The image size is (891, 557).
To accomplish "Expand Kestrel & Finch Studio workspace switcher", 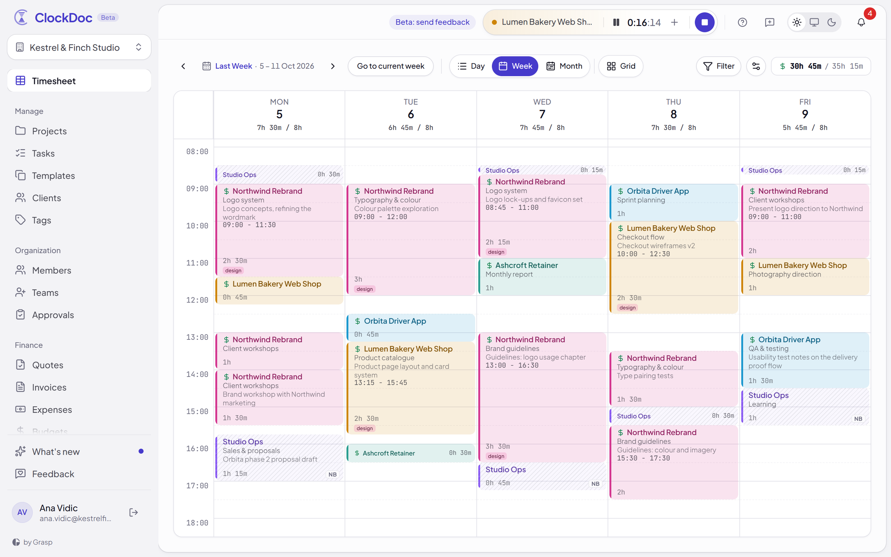I will (x=79, y=47).
